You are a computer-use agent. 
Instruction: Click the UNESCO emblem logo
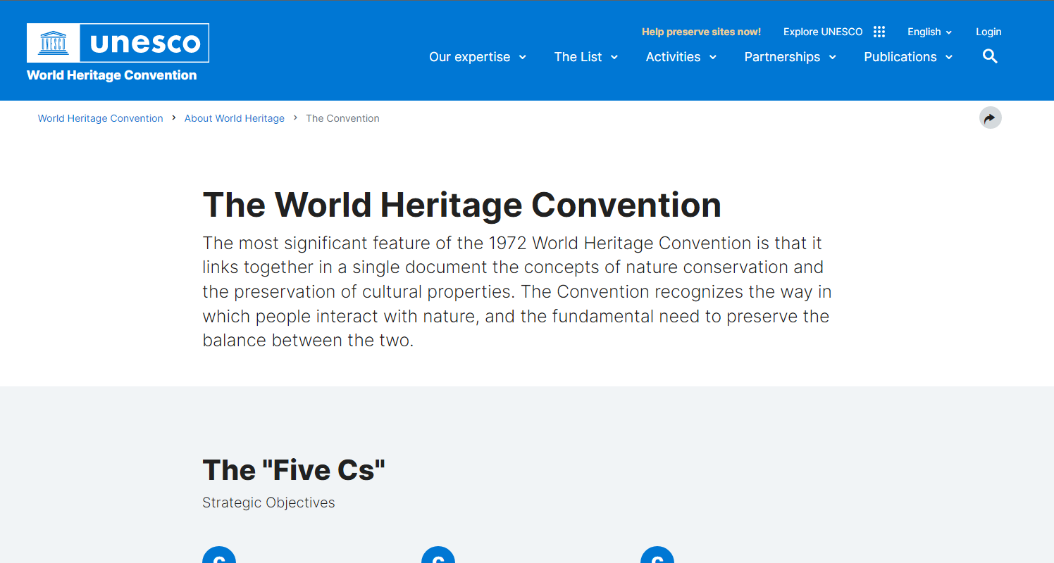[x=53, y=43]
